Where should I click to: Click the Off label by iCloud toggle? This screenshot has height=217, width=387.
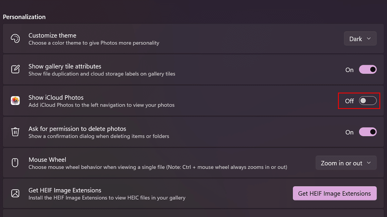[349, 101]
